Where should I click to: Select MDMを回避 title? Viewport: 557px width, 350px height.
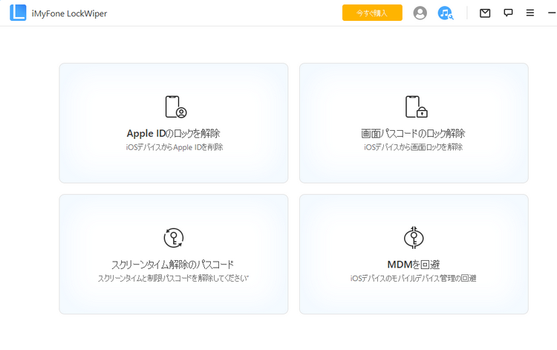point(414,265)
